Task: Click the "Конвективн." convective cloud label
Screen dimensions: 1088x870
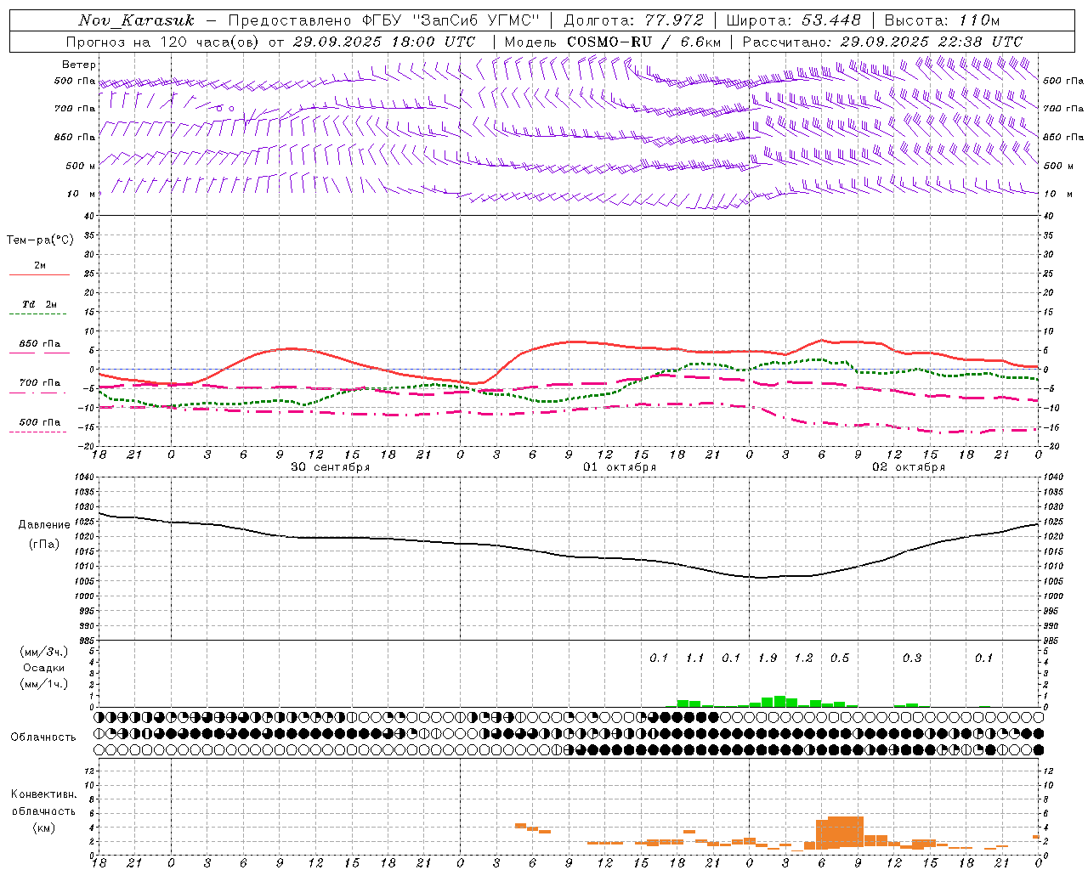Action: click(x=44, y=794)
